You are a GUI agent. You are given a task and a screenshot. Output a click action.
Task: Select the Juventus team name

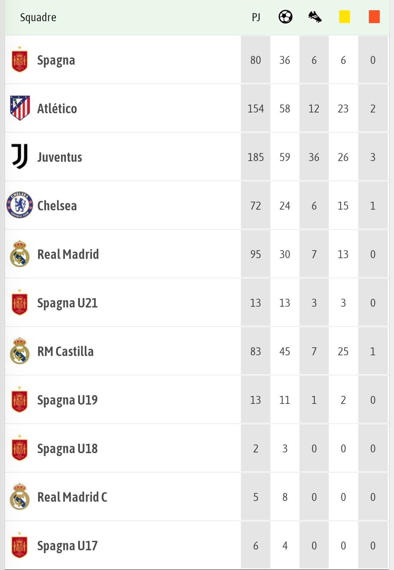tap(60, 157)
